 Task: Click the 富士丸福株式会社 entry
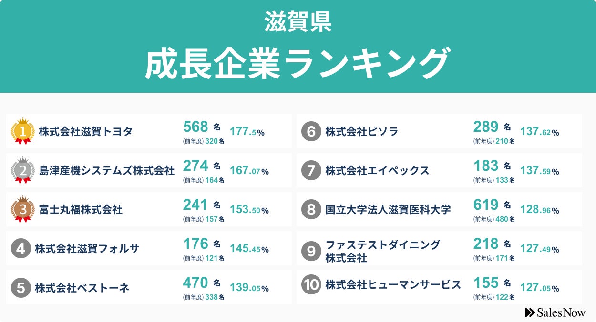pos(81,209)
